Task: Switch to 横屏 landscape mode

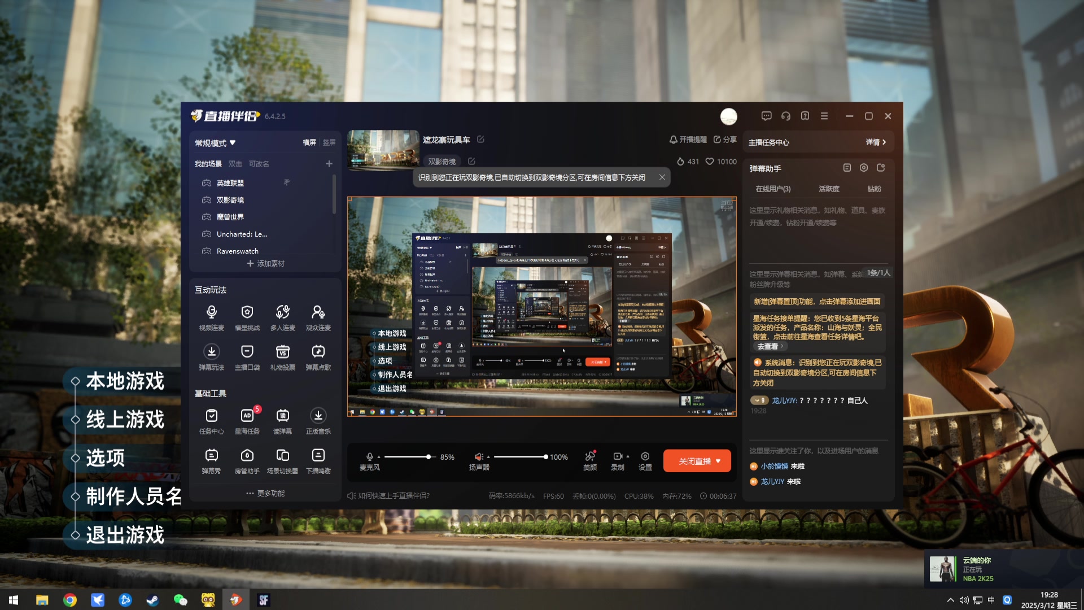Action: coord(309,142)
